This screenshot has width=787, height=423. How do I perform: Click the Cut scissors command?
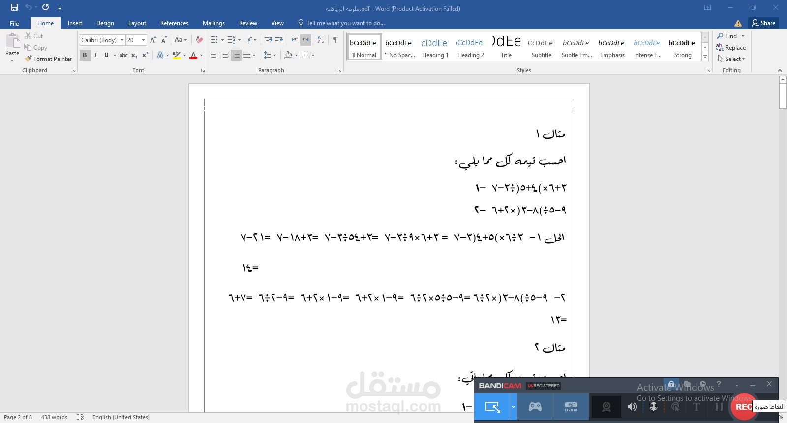(33, 36)
